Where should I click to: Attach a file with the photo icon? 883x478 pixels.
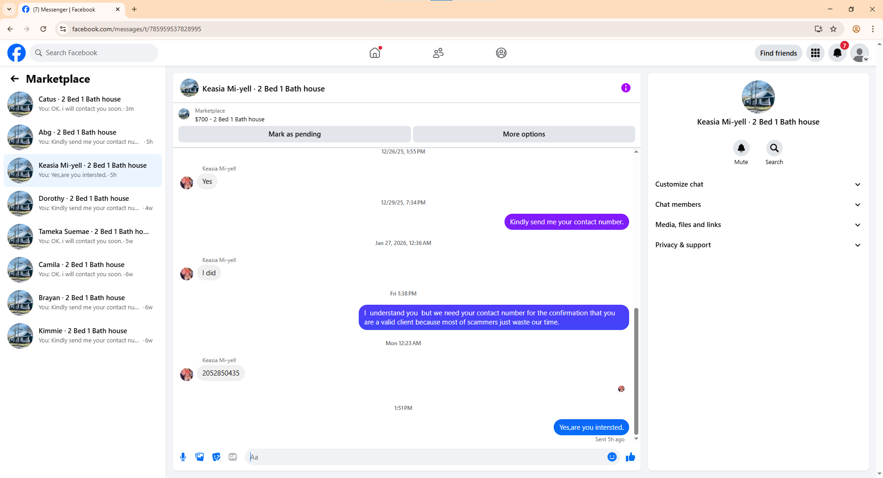coord(200,457)
